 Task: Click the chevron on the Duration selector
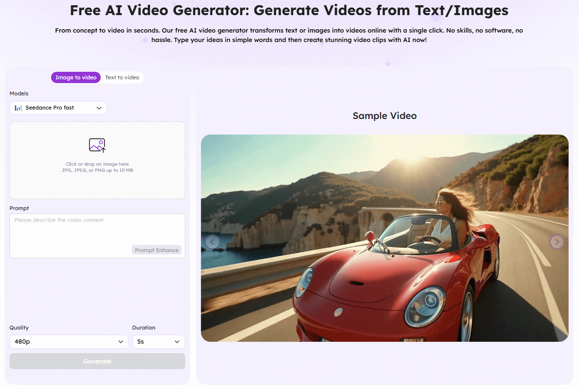(177, 341)
